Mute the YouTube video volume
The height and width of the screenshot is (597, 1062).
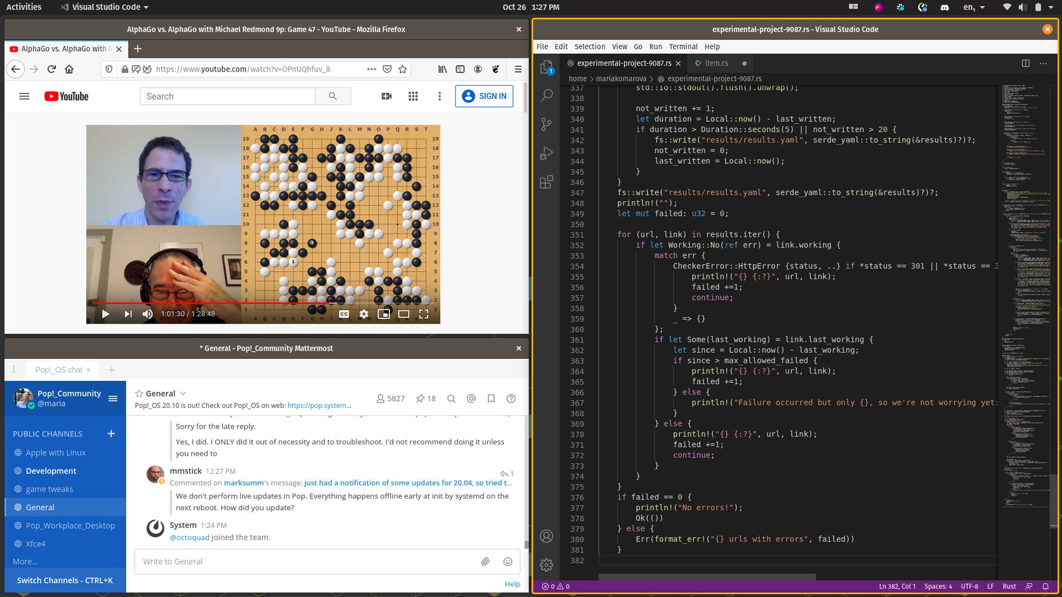147,314
